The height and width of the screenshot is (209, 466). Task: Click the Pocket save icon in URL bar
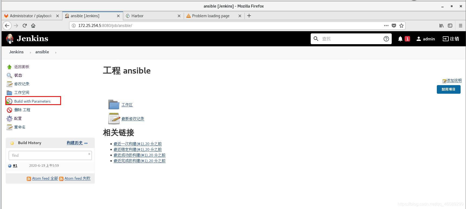394,26
